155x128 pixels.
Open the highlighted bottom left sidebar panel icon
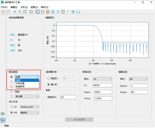tap(3, 120)
